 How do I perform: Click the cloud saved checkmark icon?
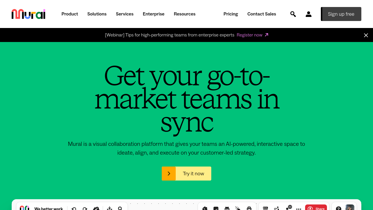click(x=96, y=208)
